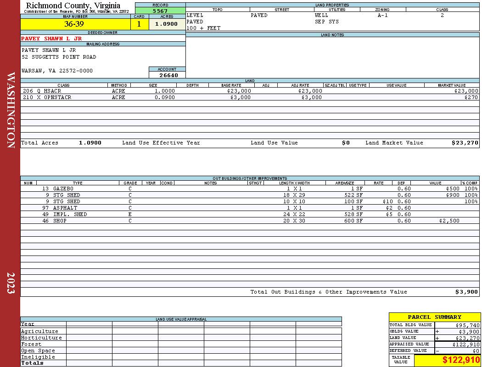The image size is (482, 367).
Task: Click the Open Space row label
Action: point(38,351)
